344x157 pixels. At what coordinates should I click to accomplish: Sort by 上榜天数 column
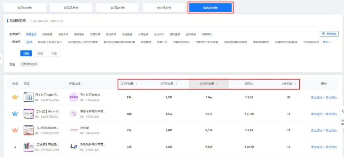pyautogui.click(x=289, y=84)
